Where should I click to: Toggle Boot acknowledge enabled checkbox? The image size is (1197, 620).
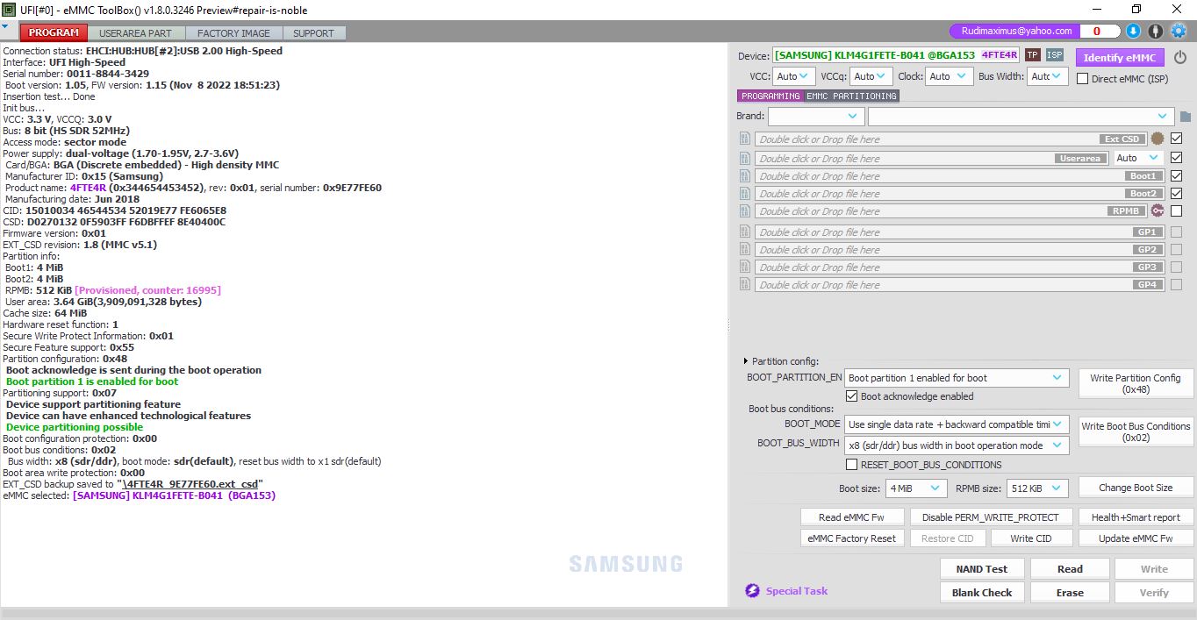tap(851, 396)
